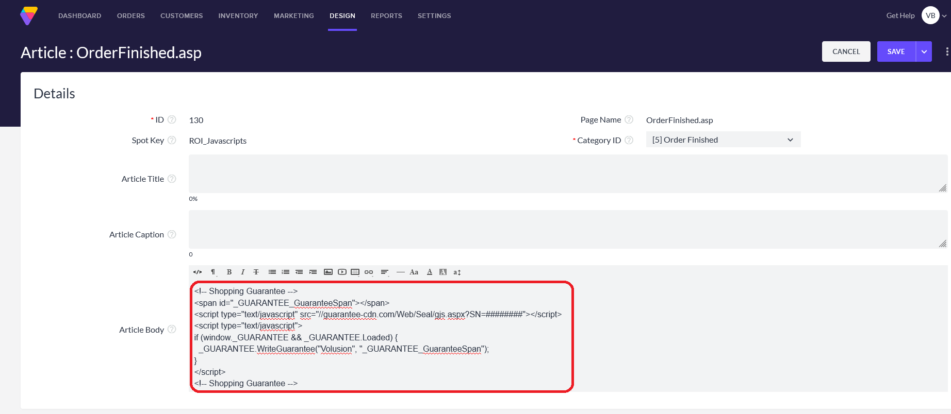This screenshot has width=951, height=414.
Task: Show help for Article Body field
Action: click(x=172, y=330)
